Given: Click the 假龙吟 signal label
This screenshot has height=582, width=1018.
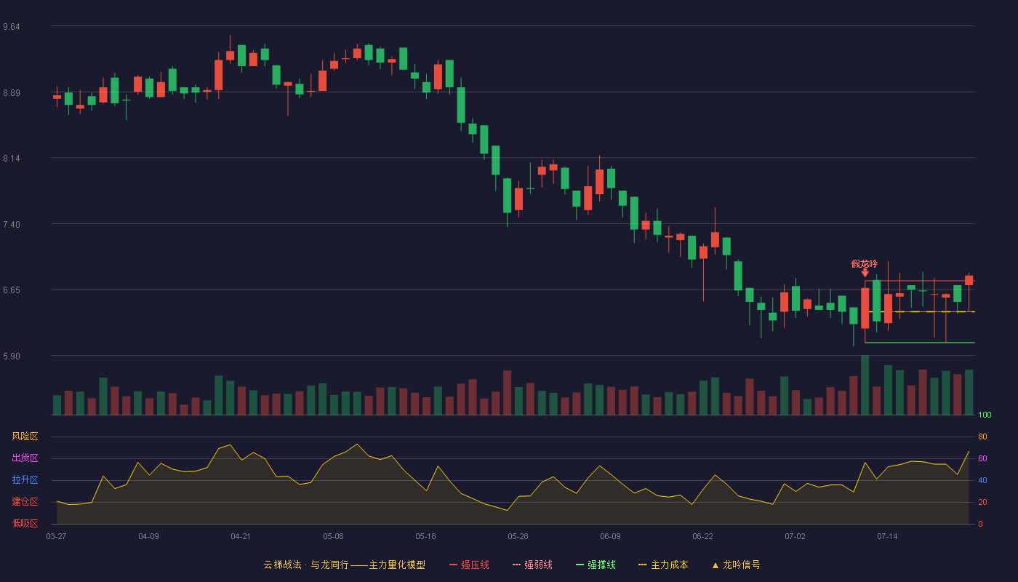Looking at the screenshot, I should (865, 263).
